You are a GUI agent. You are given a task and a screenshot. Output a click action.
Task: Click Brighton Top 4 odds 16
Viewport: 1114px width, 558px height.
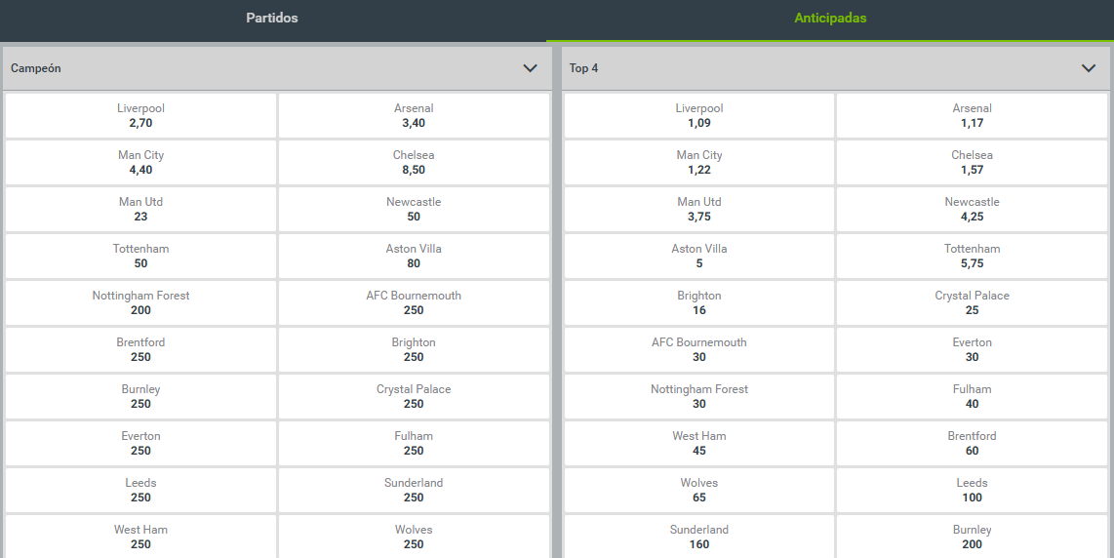699,302
